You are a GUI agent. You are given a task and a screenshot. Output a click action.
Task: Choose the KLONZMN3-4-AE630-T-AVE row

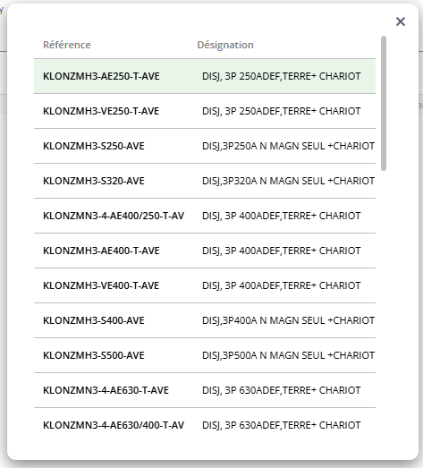click(x=205, y=390)
